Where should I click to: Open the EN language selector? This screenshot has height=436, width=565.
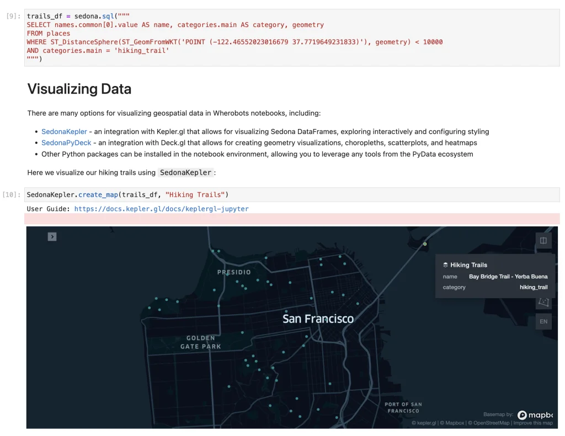(x=543, y=321)
